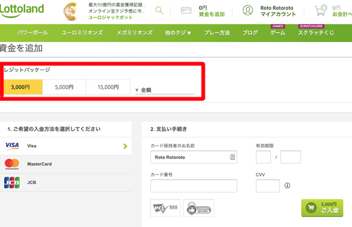352x227 pixels.
Task: Click the expiry month field
Action: [264, 157]
